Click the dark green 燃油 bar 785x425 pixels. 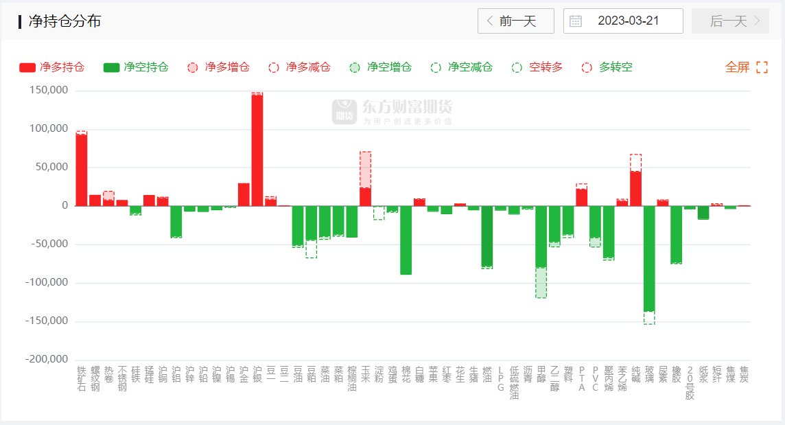[x=487, y=237]
